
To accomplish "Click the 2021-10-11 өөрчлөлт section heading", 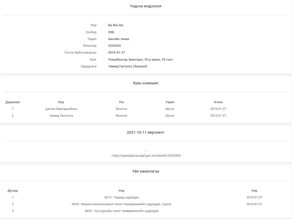I will click(146, 132).
